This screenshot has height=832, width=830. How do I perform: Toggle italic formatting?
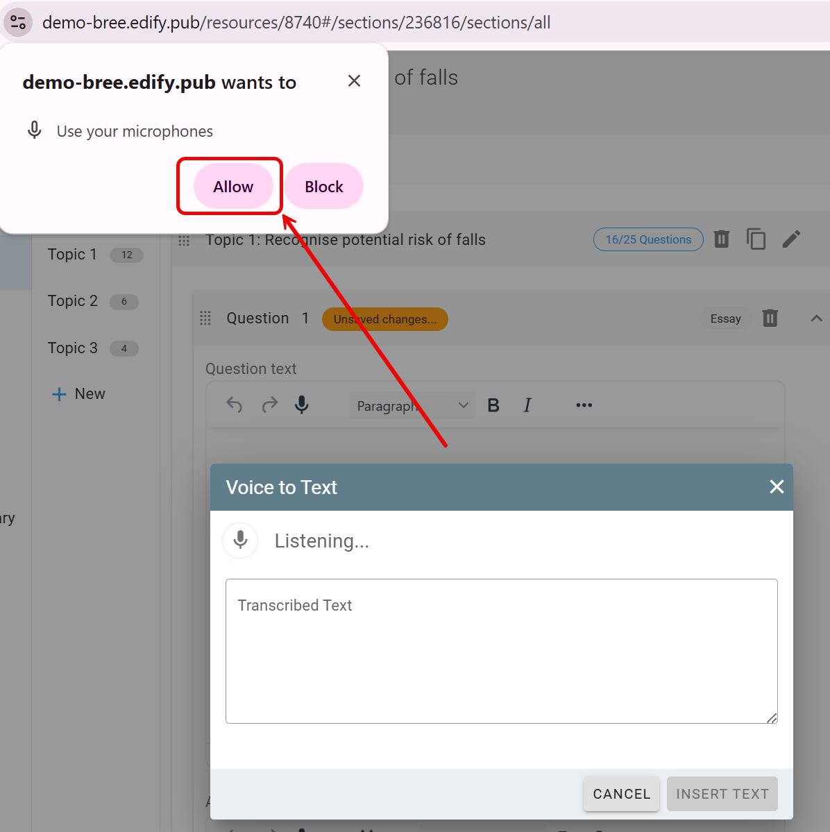point(527,405)
